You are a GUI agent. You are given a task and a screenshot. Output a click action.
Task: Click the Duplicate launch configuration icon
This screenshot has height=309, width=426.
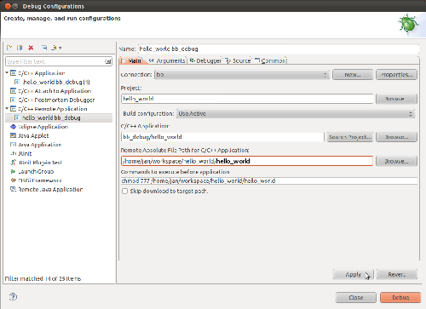pos(20,48)
